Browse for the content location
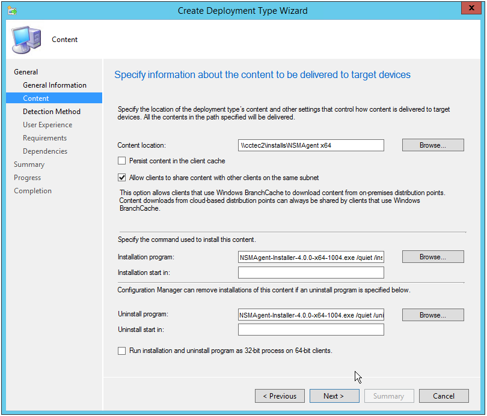 (433, 145)
